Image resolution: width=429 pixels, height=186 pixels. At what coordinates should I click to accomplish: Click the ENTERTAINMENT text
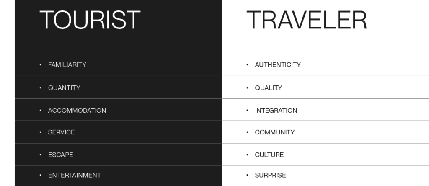click(x=75, y=176)
